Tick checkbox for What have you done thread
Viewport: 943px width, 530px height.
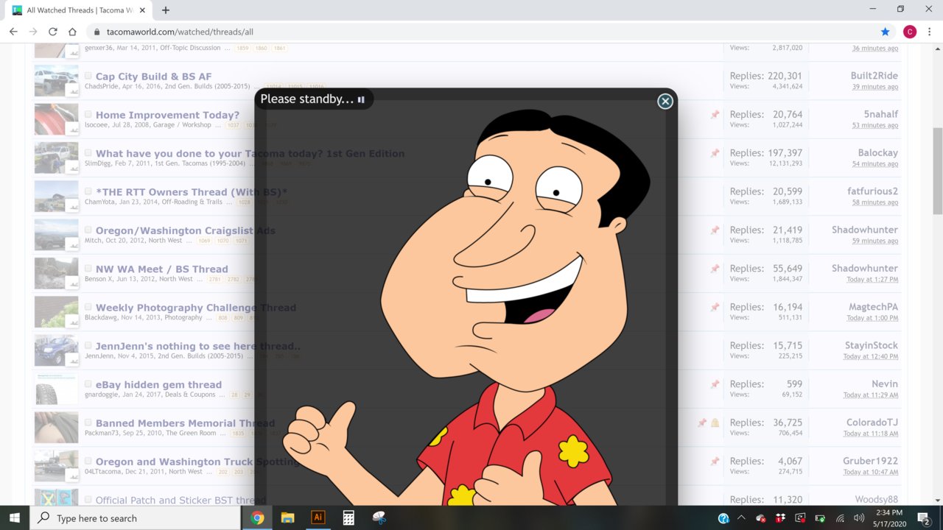coord(88,153)
